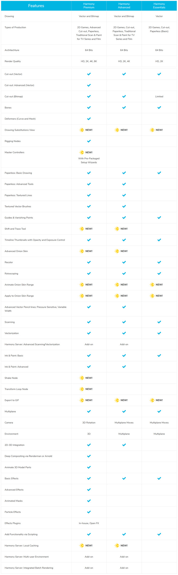
Task: Click Advanced NEW badge for Advanced Onion Skin
Action: 121,251
